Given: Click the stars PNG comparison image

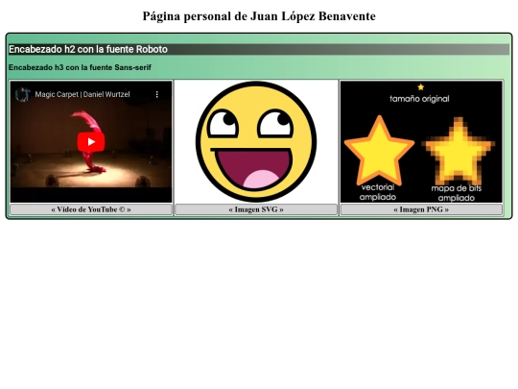Looking at the screenshot, I should 421,141.
